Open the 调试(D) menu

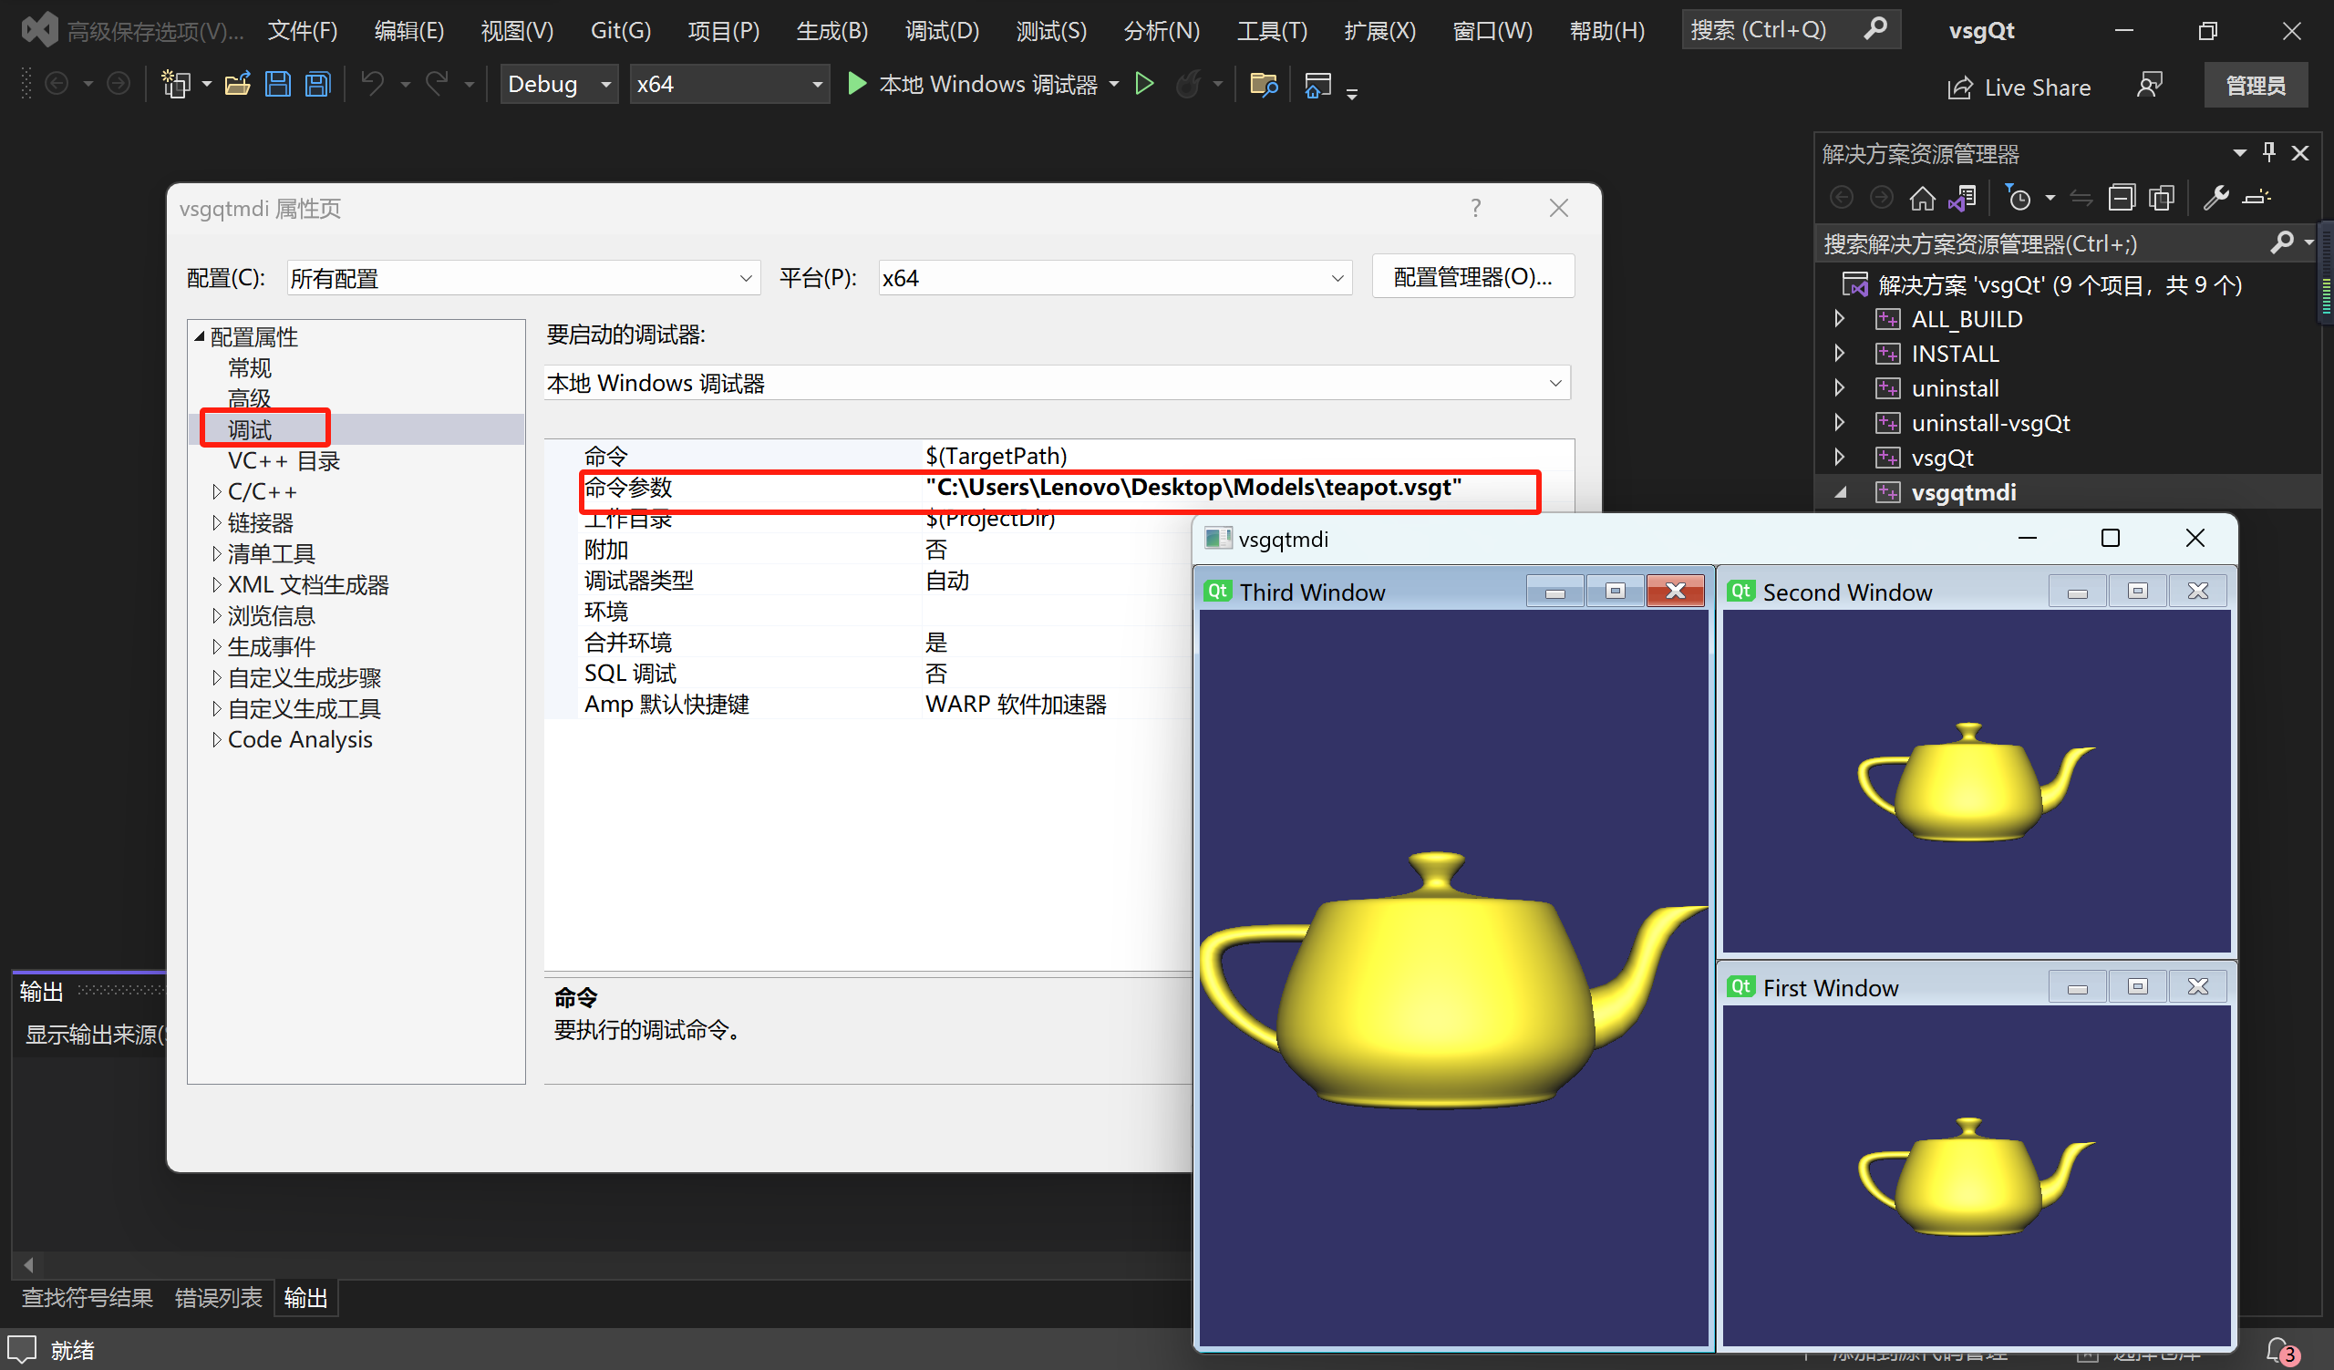point(941,29)
